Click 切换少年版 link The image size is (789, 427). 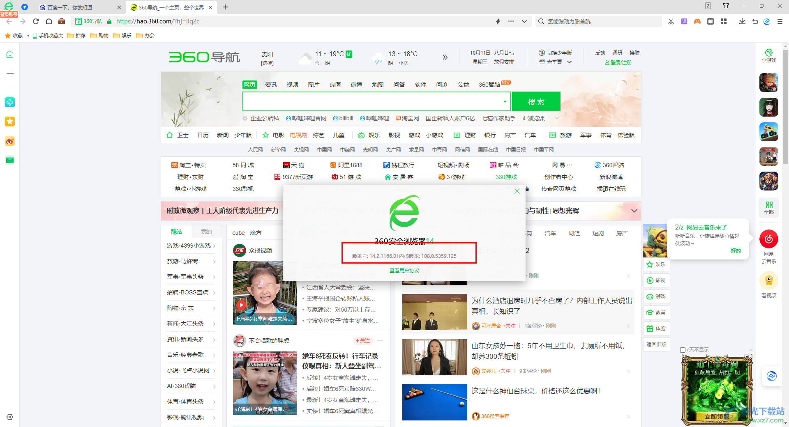coord(555,53)
